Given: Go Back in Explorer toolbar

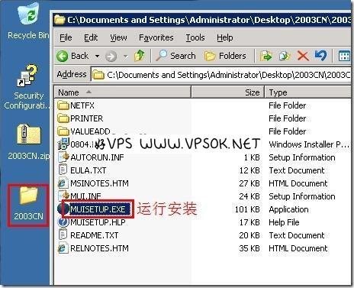Looking at the screenshot, I should coord(72,56).
